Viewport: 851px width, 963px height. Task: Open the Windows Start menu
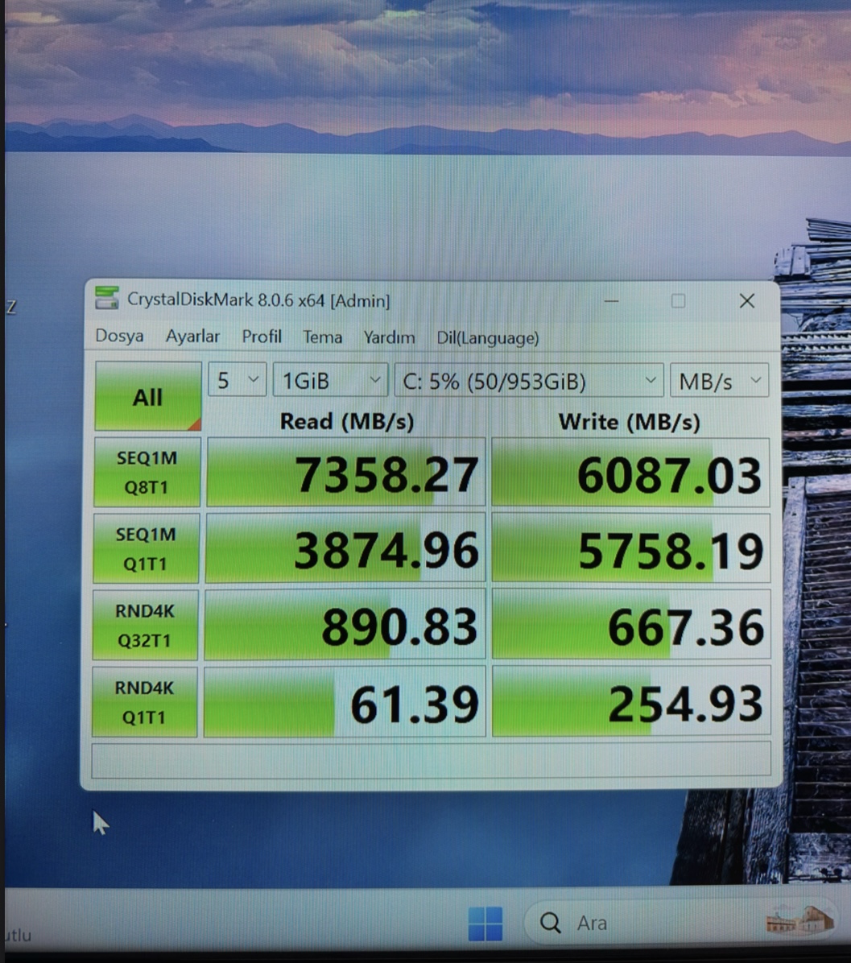485,923
